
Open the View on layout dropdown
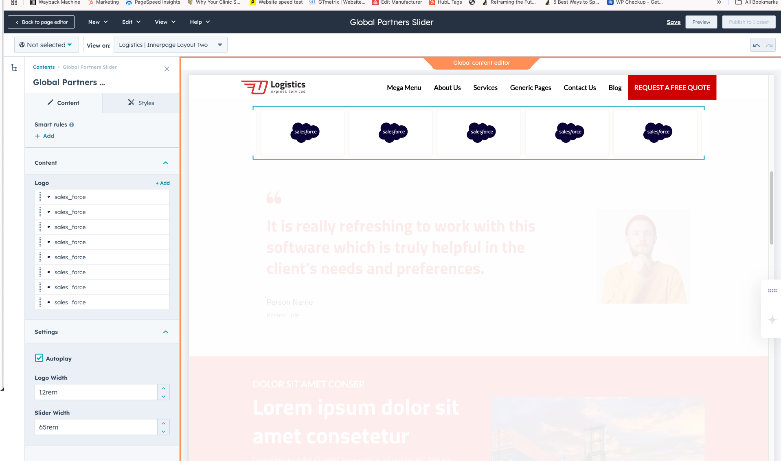point(170,45)
